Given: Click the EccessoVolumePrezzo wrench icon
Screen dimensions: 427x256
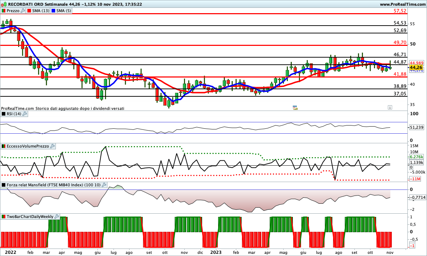Looking at the screenshot, I should click(x=53, y=146).
